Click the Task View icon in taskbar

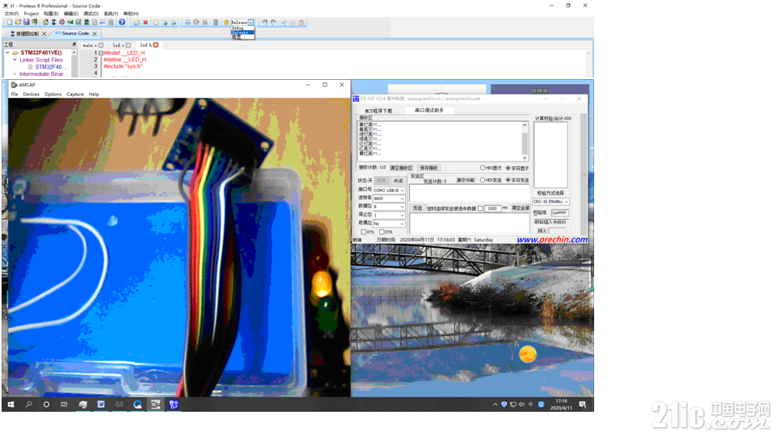[64, 405]
